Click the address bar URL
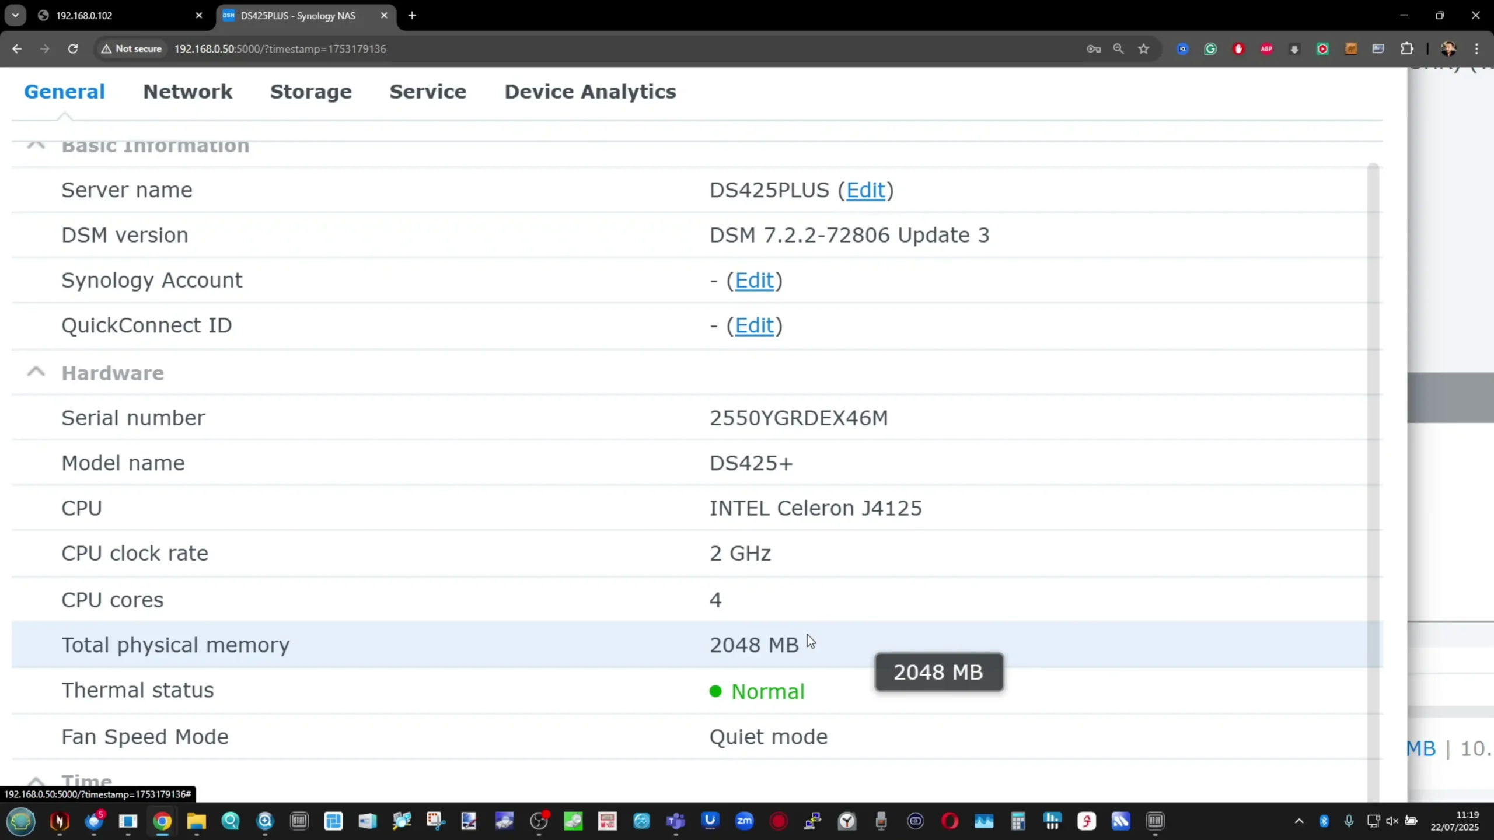 [280, 49]
